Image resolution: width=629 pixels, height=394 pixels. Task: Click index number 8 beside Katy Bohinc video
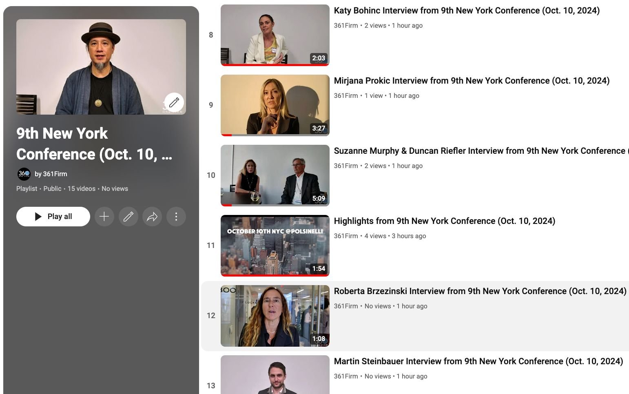point(211,35)
